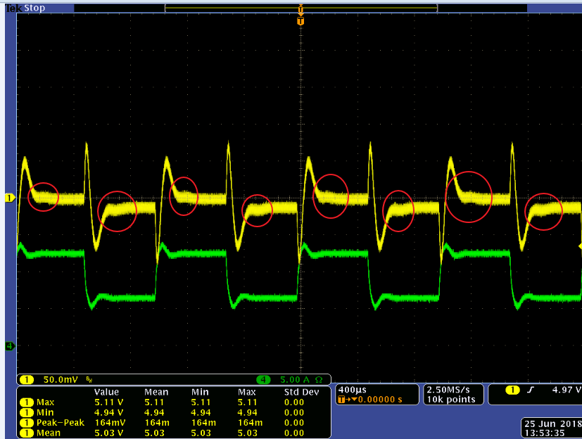Click the channel 1 ground marker on left edge
582x439 pixels.
tap(10, 198)
